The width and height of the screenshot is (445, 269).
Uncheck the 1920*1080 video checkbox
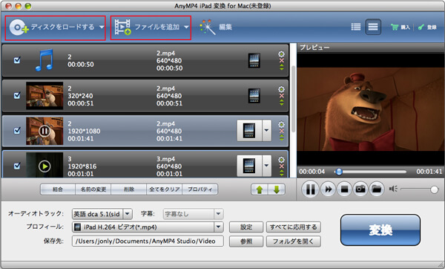pyautogui.click(x=17, y=131)
